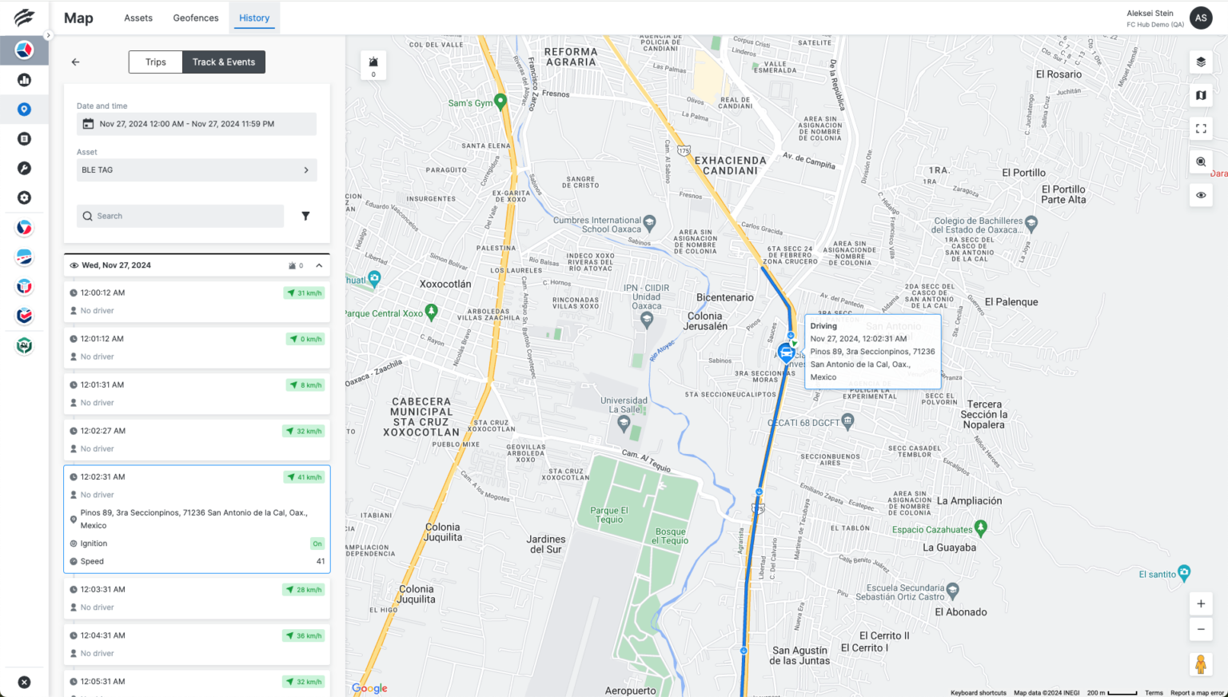Open the maintenance wrench tool in the sidebar
The width and height of the screenshot is (1228, 697).
click(x=24, y=168)
